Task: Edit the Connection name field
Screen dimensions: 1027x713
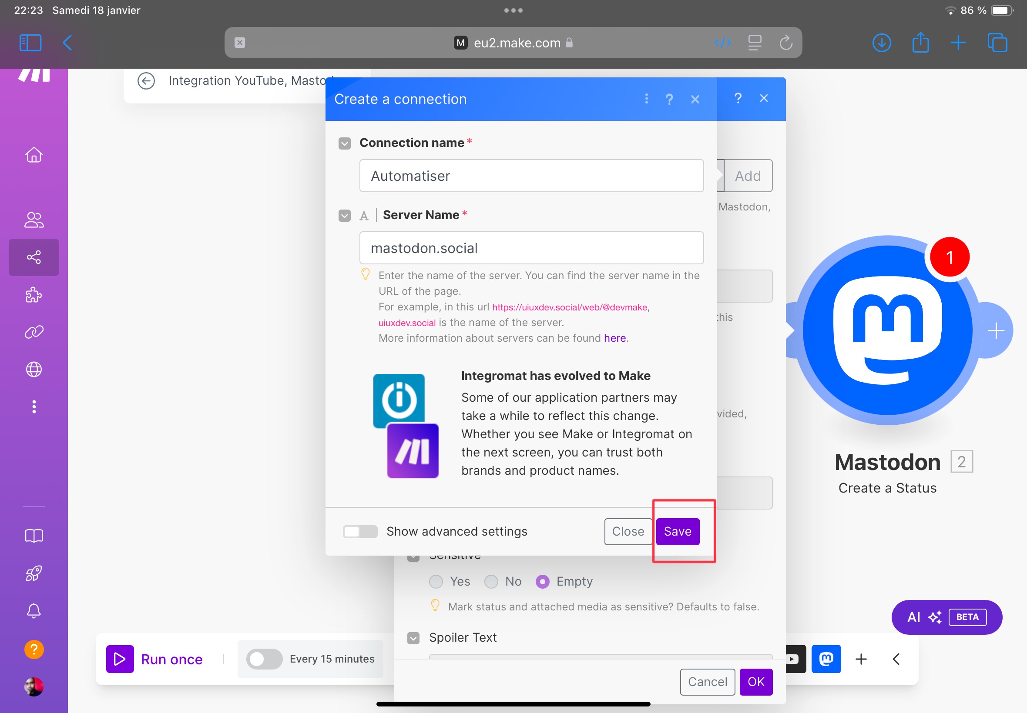Action: tap(531, 176)
